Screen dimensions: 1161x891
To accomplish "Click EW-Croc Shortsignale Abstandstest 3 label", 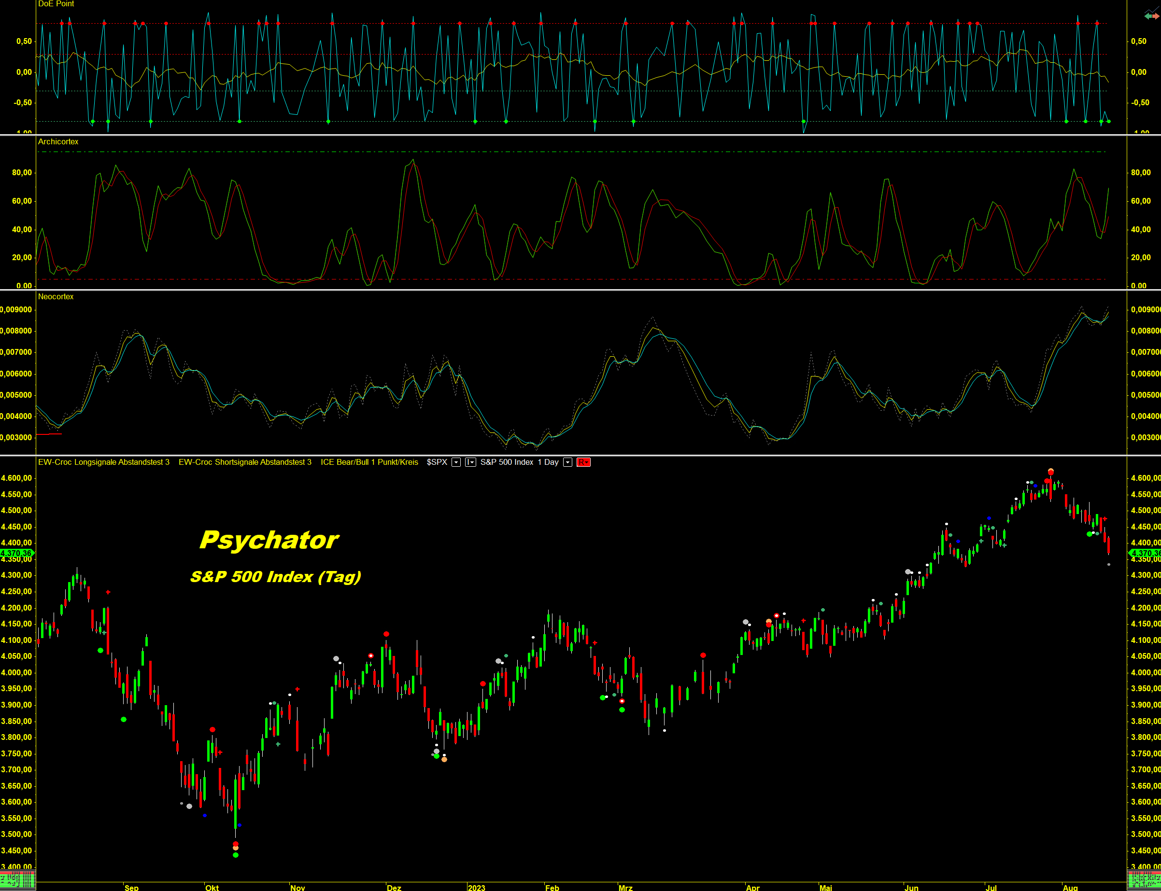I will pos(245,462).
